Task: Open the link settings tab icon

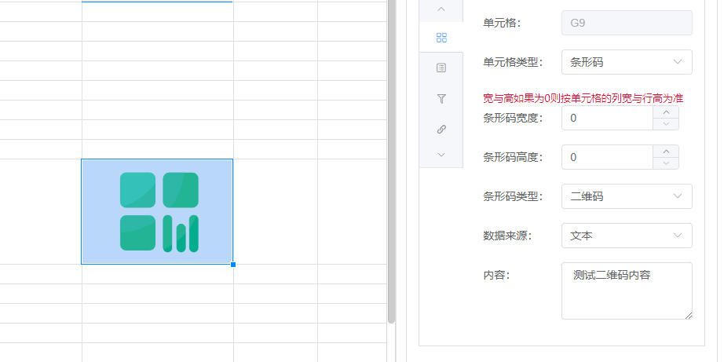Action: [441, 130]
